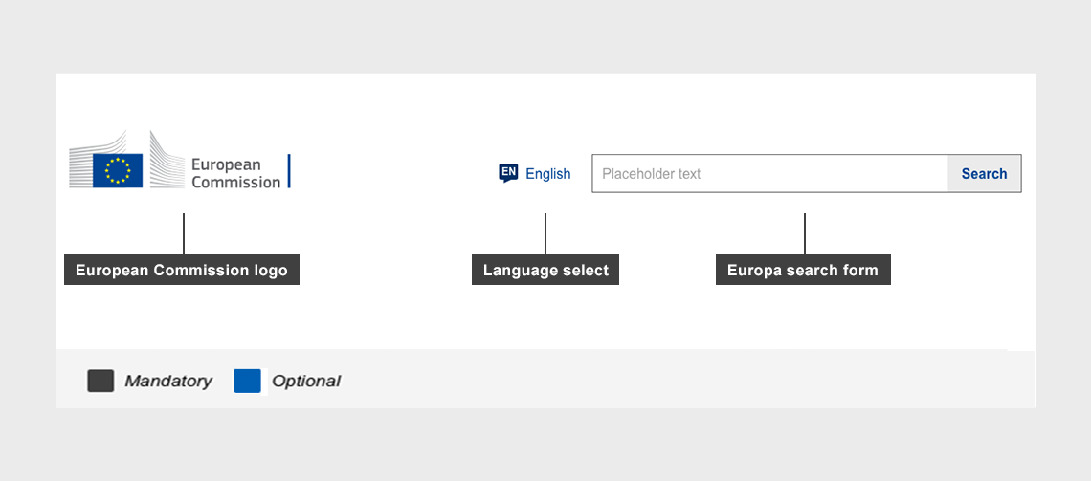Screen dimensions: 1091x481
Task: Click the blue Optional color swatch
Action: pos(247,381)
